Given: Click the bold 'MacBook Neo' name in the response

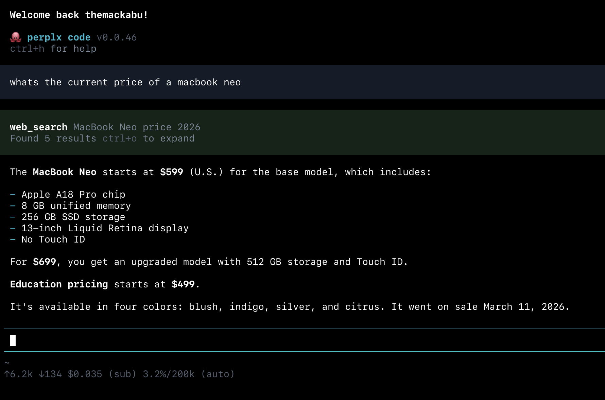Looking at the screenshot, I should [x=65, y=172].
